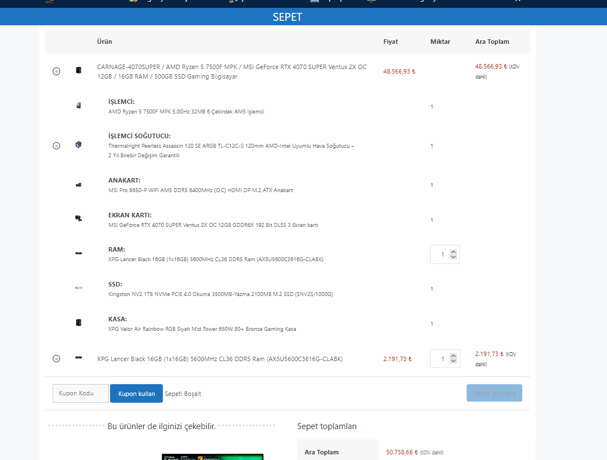Click the Kingston NV2 1TB NVMe description
The image size is (607, 460).
(x=221, y=294)
